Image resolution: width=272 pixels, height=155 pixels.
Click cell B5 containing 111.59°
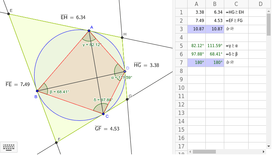coord(215,46)
